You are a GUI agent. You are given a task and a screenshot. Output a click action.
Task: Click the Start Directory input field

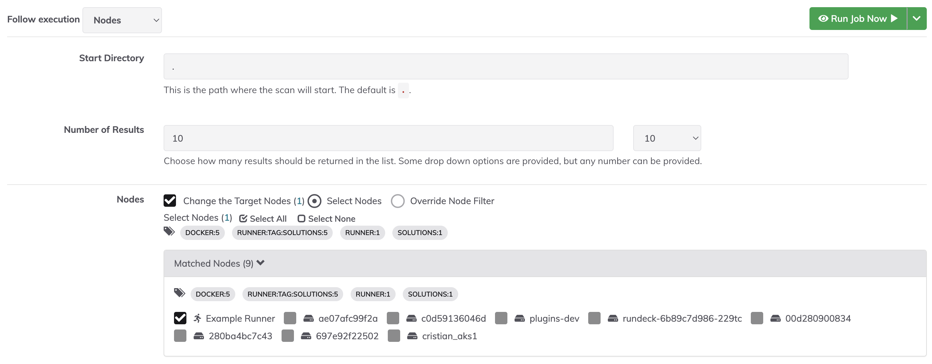(x=505, y=66)
